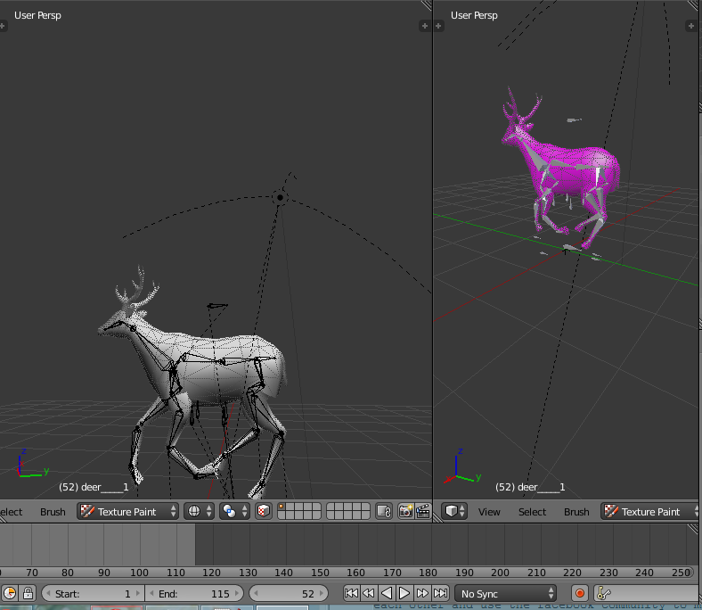Click '(52) deer____1' text in left viewport
Screen dimensions: 702x610
[x=94, y=487]
